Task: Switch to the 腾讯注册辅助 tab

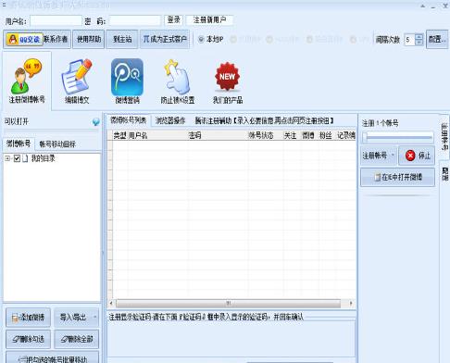Action: tap(264, 120)
